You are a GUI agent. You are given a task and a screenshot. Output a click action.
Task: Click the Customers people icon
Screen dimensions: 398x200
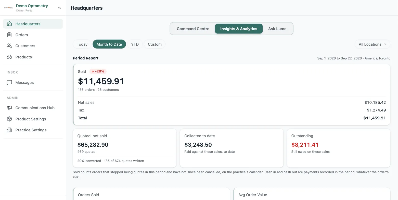pyautogui.click(x=9, y=46)
